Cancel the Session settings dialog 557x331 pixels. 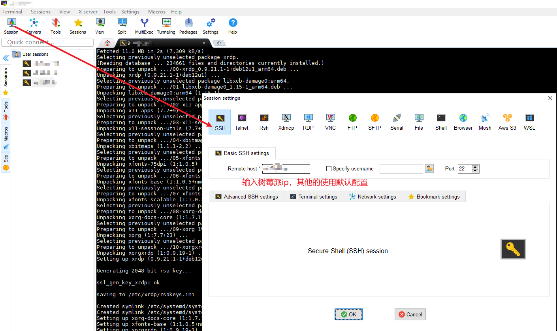410,314
